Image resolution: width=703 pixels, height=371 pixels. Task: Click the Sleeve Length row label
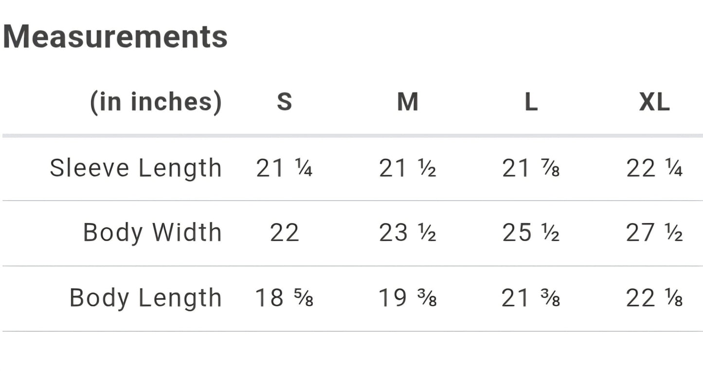pos(136,169)
